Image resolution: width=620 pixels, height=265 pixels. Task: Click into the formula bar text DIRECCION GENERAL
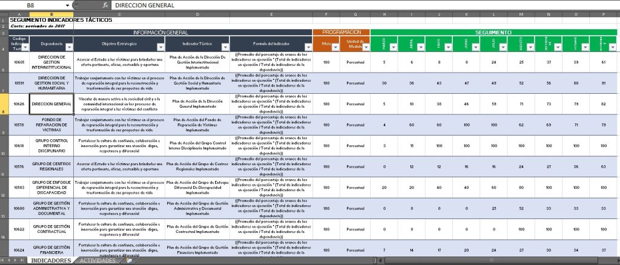point(145,5)
